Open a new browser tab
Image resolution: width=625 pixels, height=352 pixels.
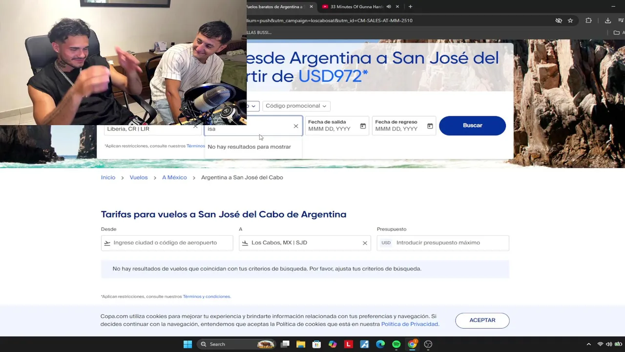pyautogui.click(x=410, y=7)
